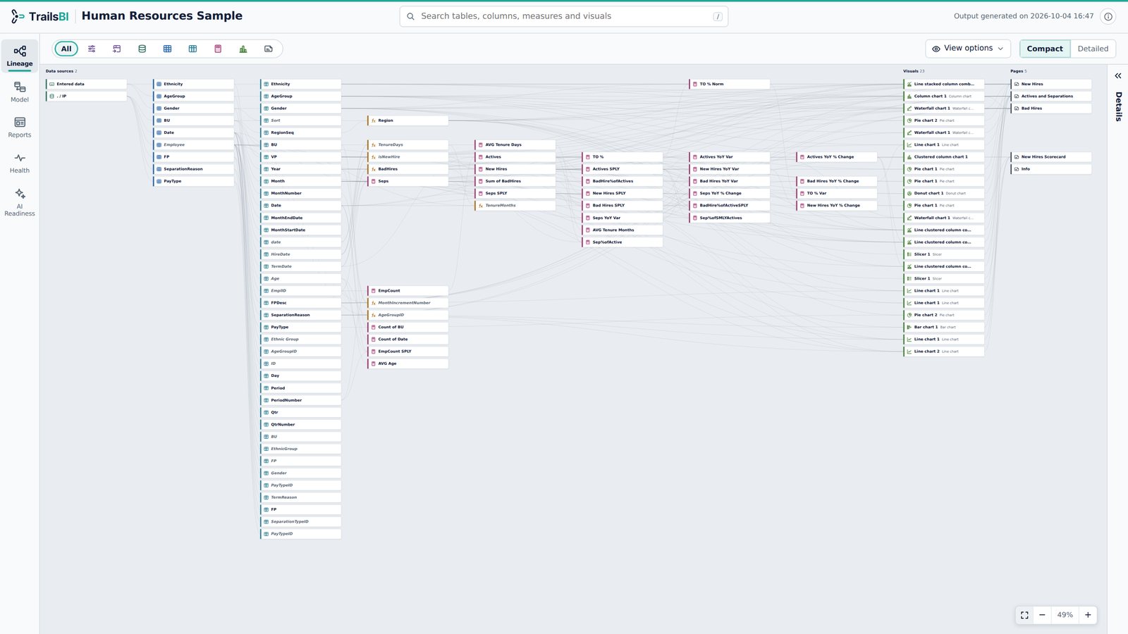Open the AI Readiness section
Image resolution: width=1128 pixels, height=634 pixels.
(x=20, y=202)
